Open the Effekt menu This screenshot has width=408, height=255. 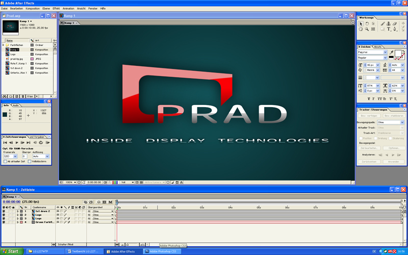pyautogui.click(x=56, y=9)
